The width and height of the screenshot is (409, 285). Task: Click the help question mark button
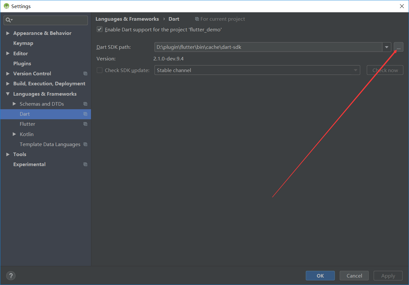pyautogui.click(x=11, y=276)
